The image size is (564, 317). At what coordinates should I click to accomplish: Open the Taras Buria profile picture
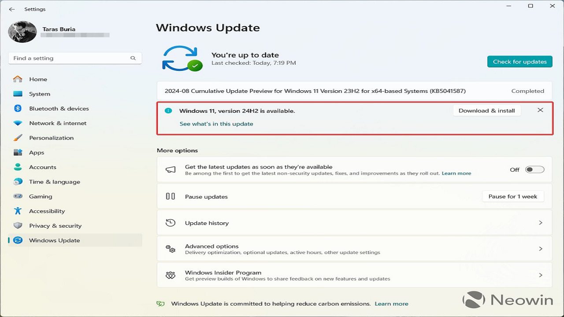click(22, 32)
